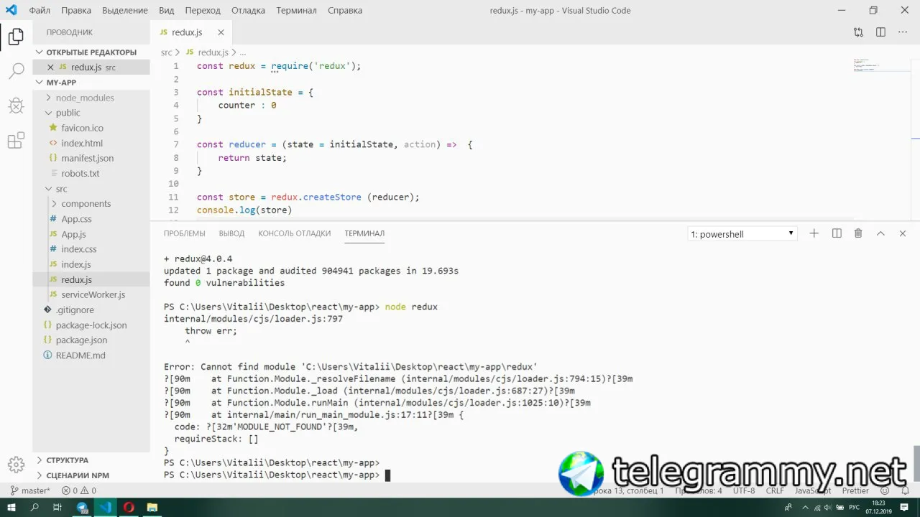Open package.json in the explorer
Image resolution: width=920 pixels, height=517 pixels.
[x=81, y=340]
